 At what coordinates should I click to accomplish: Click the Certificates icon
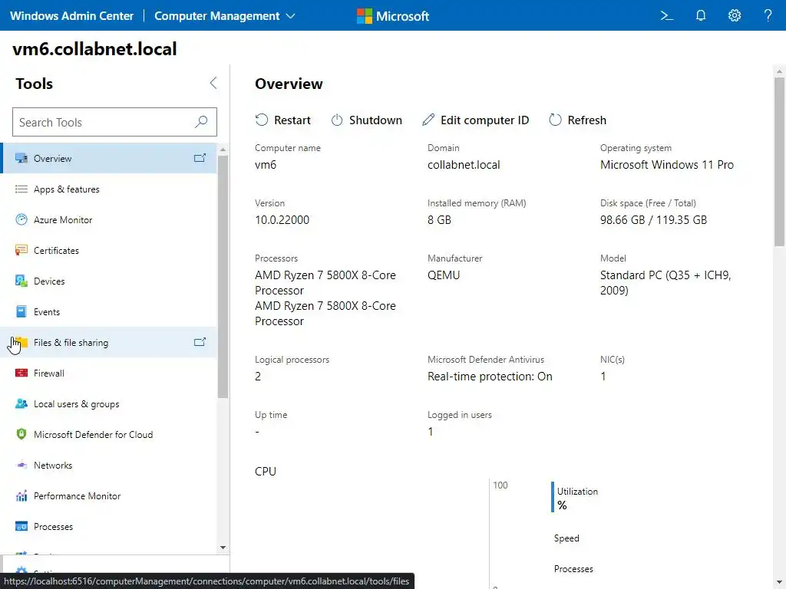pos(21,251)
